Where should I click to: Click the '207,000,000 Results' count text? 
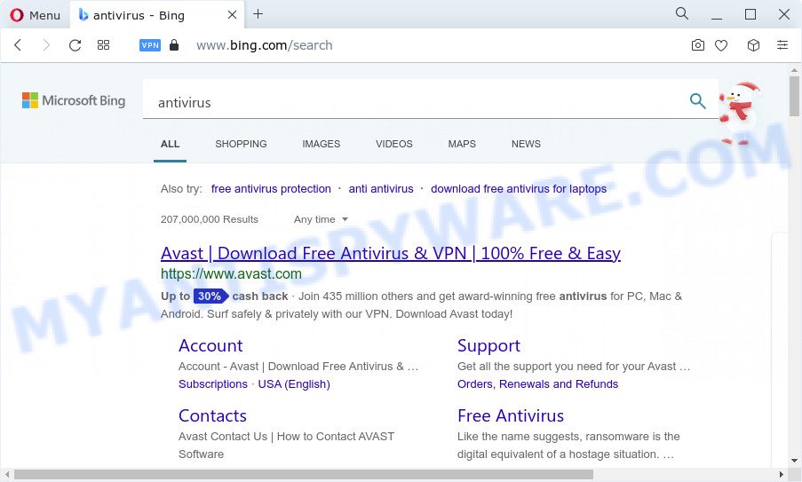pos(210,219)
